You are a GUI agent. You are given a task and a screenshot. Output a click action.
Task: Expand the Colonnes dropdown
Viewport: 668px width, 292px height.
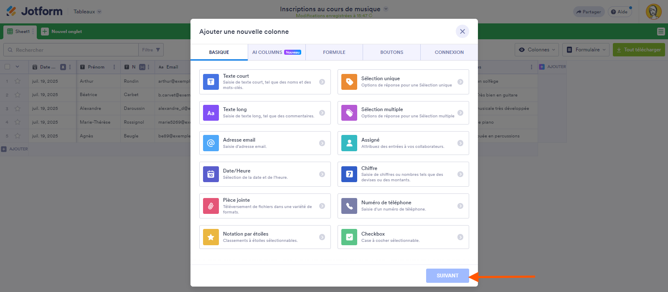537,50
